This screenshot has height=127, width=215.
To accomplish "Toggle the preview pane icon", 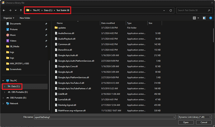I will coord(204,18).
